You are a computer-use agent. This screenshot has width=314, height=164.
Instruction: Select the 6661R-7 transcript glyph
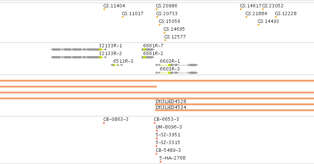pos(148,49)
